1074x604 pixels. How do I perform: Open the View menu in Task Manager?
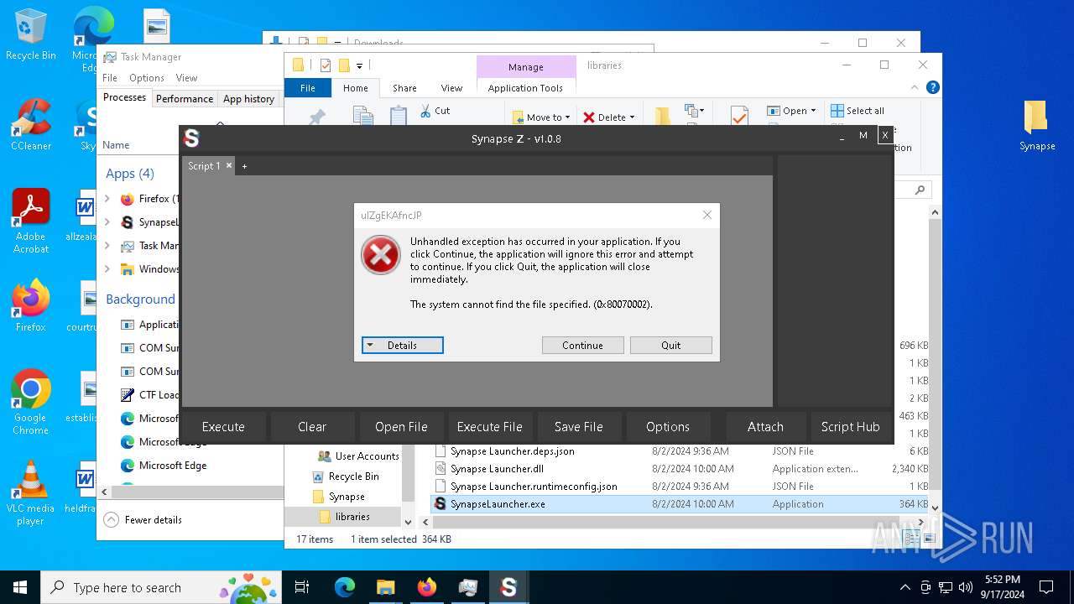[x=186, y=78]
